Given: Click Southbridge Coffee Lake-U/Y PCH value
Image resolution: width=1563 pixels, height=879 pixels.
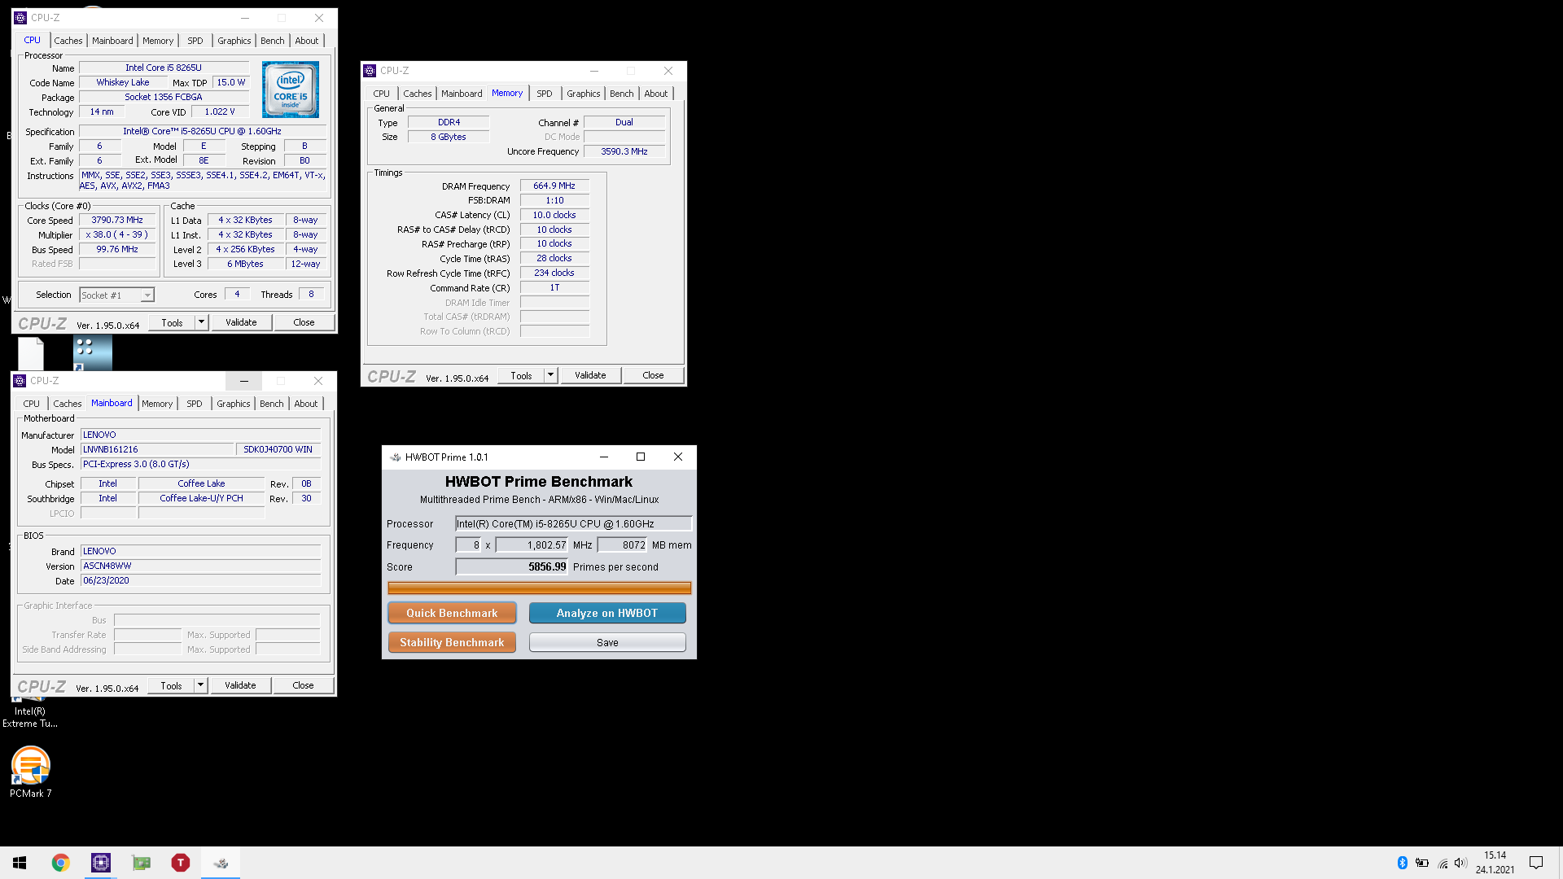Looking at the screenshot, I should 201,498.
